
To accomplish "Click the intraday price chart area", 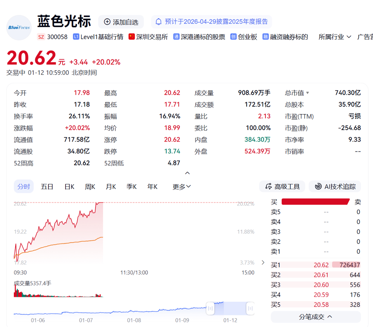I will pyautogui.click(x=134, y=233).
